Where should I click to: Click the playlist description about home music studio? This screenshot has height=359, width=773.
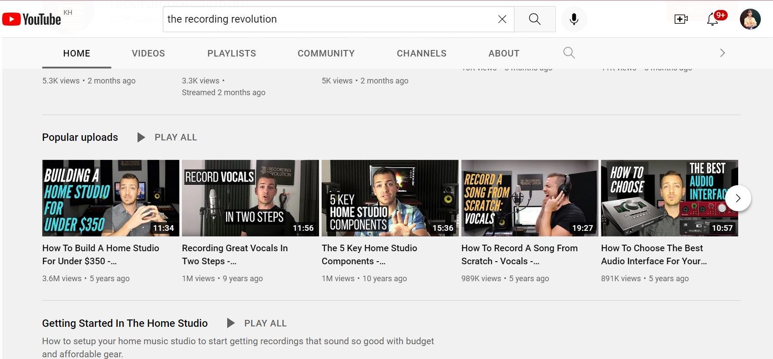tap(238, 347)
